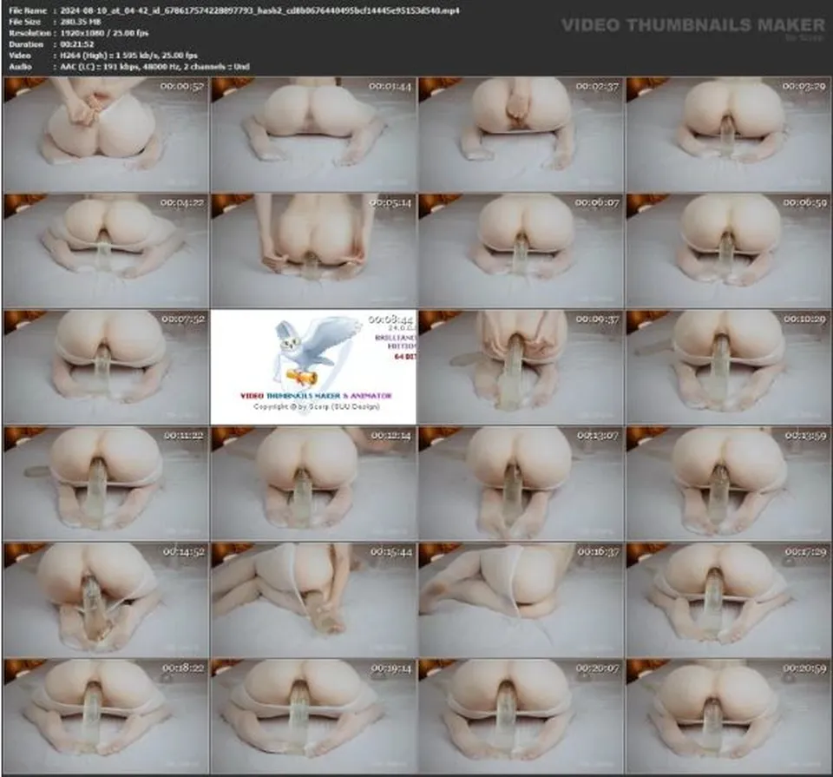Click the H264 video codec details line
This screenshot has width=833, height=777.
[x=128, y=56]
